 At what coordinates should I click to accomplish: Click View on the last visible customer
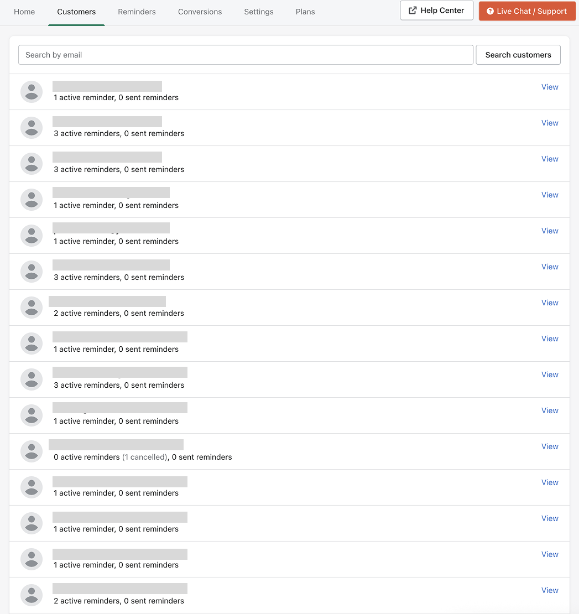pos(550,590)
